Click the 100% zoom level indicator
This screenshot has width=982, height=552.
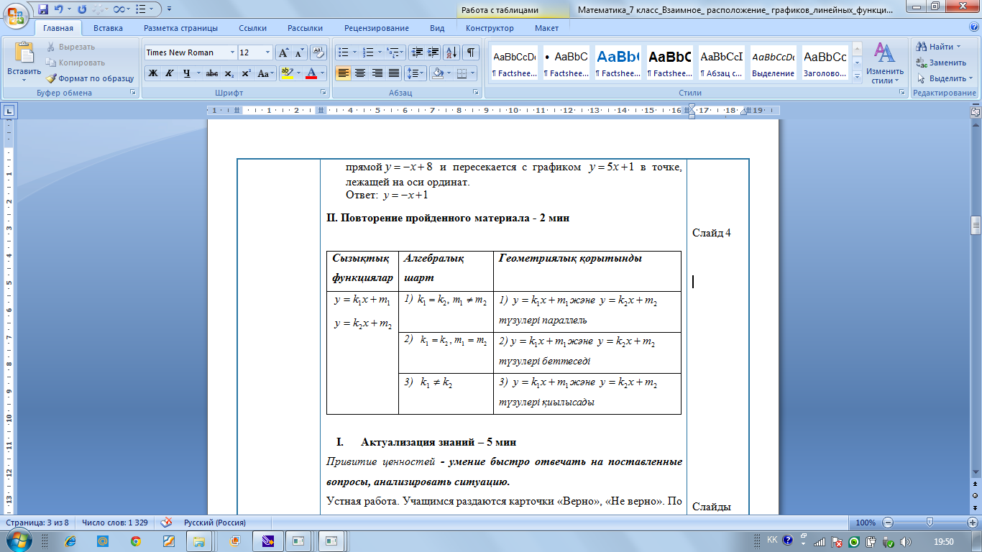pyautogui.click(x=866, y=523)
